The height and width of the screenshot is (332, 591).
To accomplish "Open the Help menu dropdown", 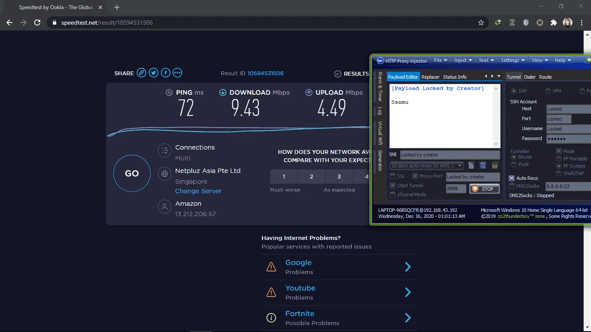I will point(563,60).
